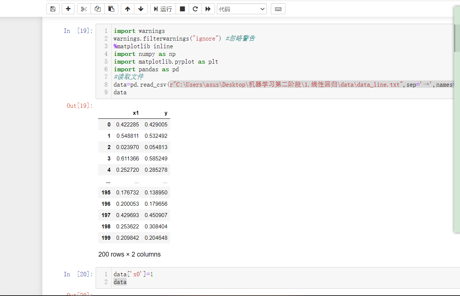Click the y value 0.179656
This screenshot has height=296, width=460.
click(x=156, y=204)
